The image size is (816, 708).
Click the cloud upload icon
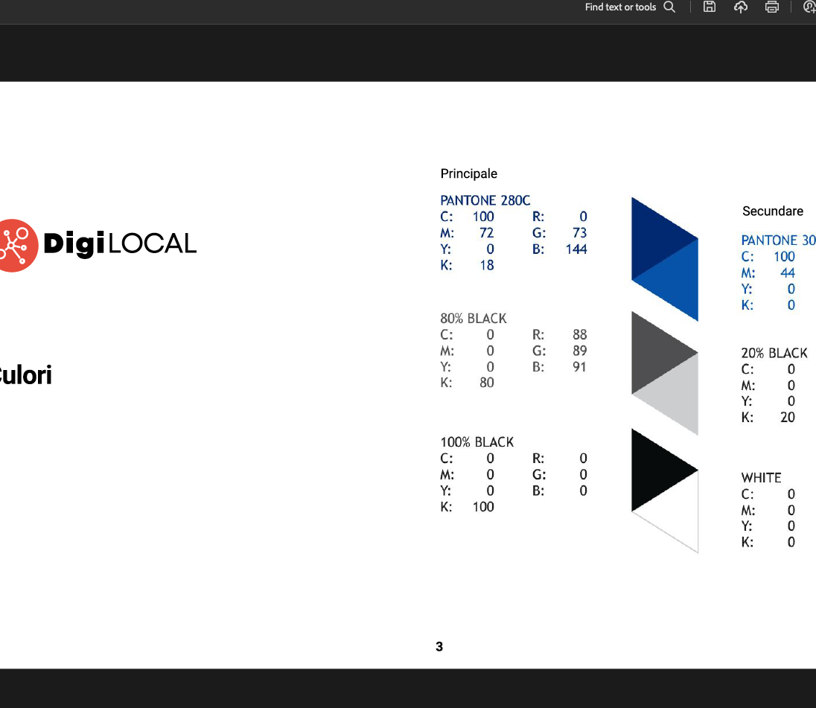[741, 7]
